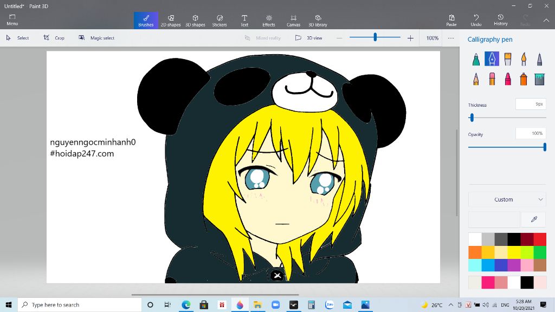Viewport: 555px width, 312px height.
Task: Open the Menu button
Action: 12,20
